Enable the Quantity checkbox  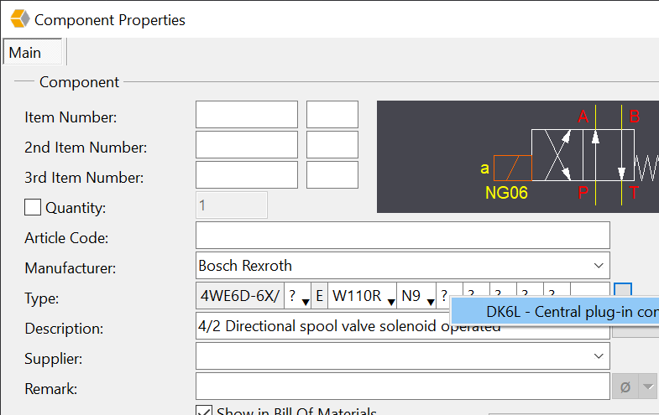click(x=33, y=207)
